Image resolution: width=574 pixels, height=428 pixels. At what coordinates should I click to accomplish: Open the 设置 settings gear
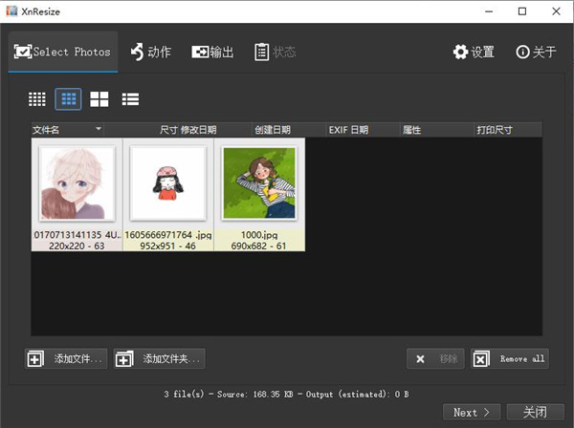474,52
